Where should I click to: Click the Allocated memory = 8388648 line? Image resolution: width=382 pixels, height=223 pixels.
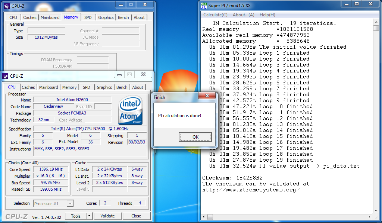(x=256, y=41)
